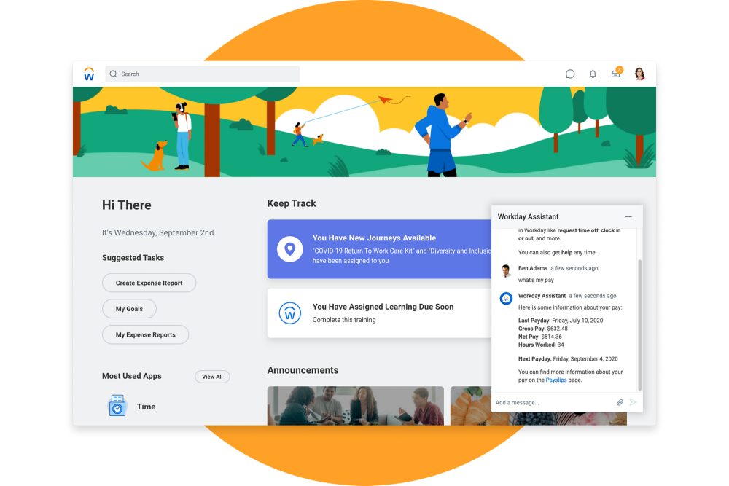Image resolution: width=729 pixels, height=486 pixels.
Task: Click View All for Most Used Apps
Action: [212, 377]
